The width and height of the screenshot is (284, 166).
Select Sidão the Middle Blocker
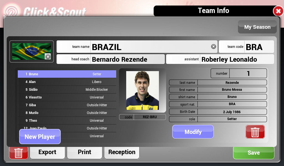[67, 90]
